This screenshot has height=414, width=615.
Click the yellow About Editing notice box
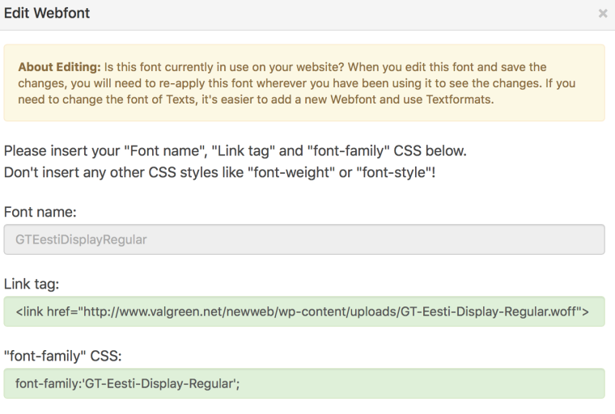coord(303,82)
